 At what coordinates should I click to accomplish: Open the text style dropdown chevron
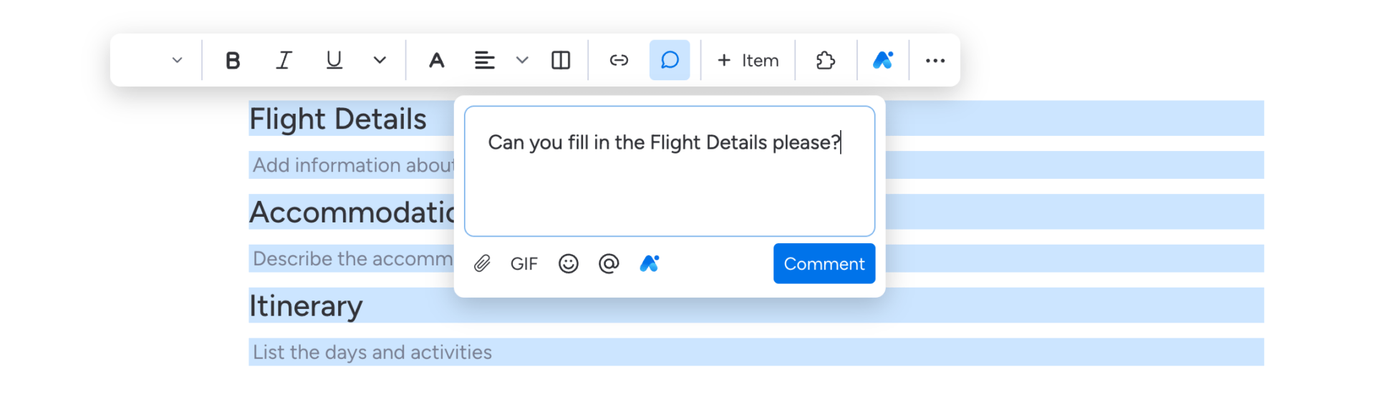177,61
